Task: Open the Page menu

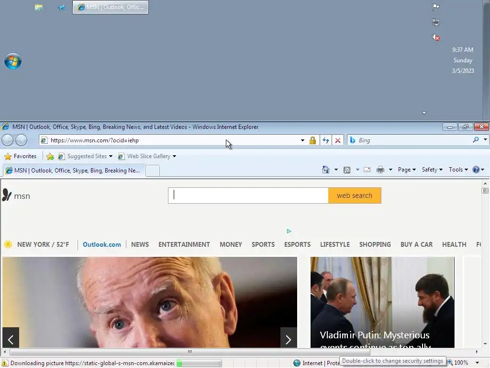Action: coord(407,170)
